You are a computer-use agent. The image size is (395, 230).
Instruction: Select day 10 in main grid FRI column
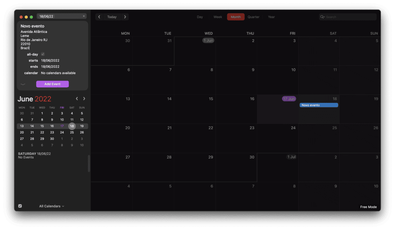[278, 80]
